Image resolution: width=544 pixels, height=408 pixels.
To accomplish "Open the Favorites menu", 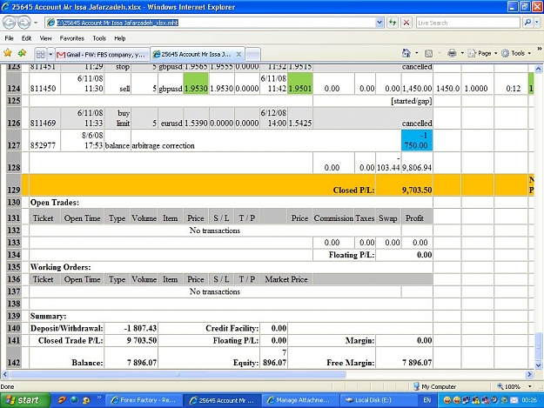I will [x=72, y=38].
